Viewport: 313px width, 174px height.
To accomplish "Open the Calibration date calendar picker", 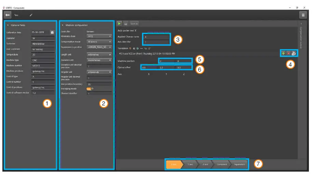I will 52,32.
